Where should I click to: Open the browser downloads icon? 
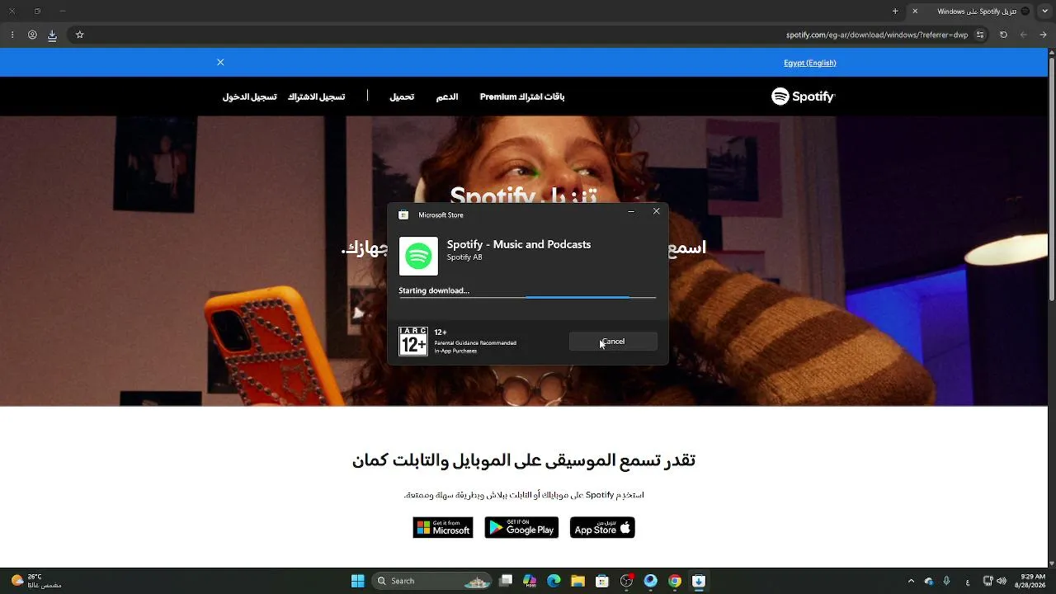[x=52, y=35]
